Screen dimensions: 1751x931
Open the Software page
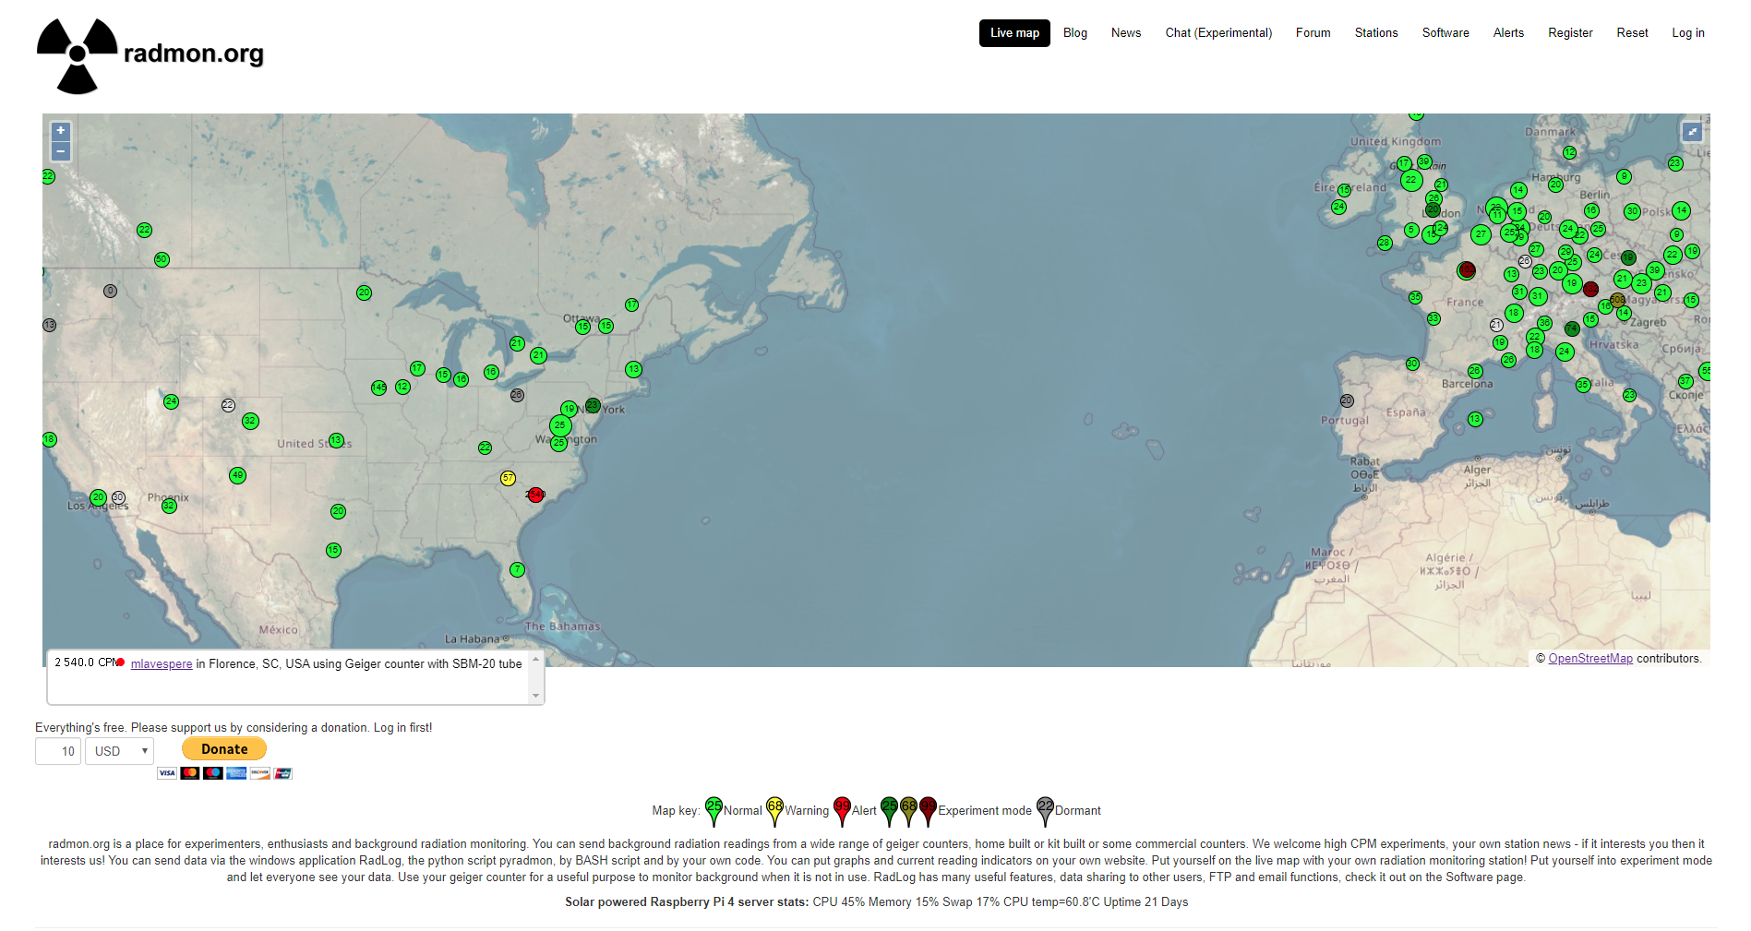(1445, 32)
